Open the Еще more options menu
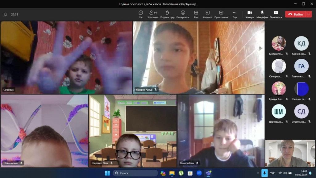 tap(235, 14)
